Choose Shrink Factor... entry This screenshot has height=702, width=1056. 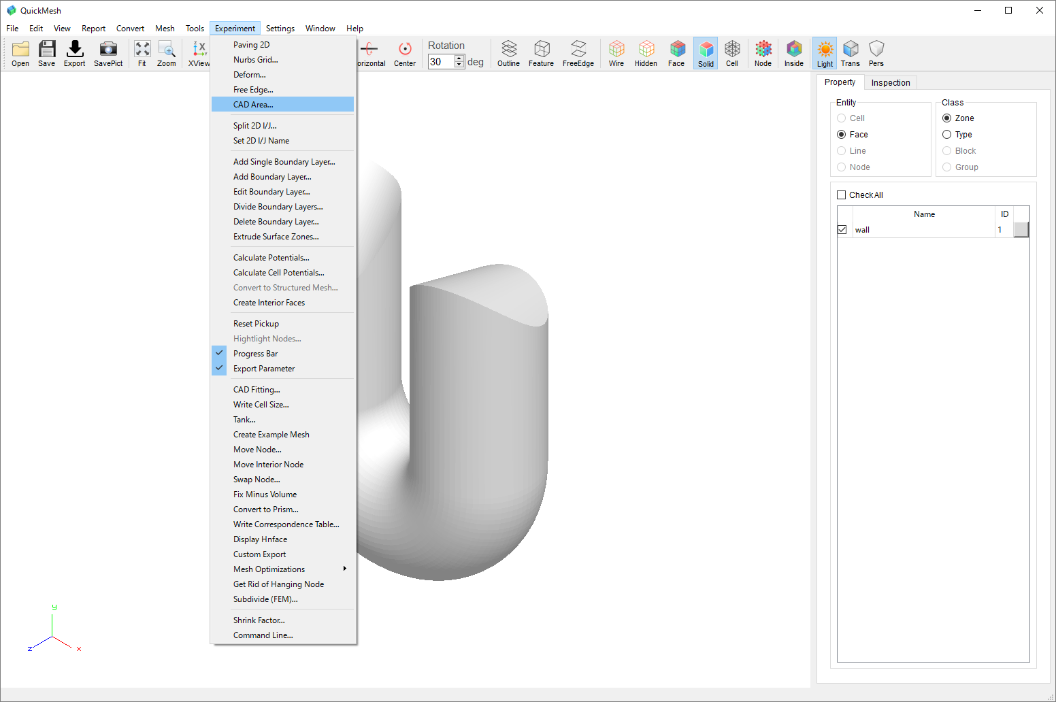[x=282, y=620]
